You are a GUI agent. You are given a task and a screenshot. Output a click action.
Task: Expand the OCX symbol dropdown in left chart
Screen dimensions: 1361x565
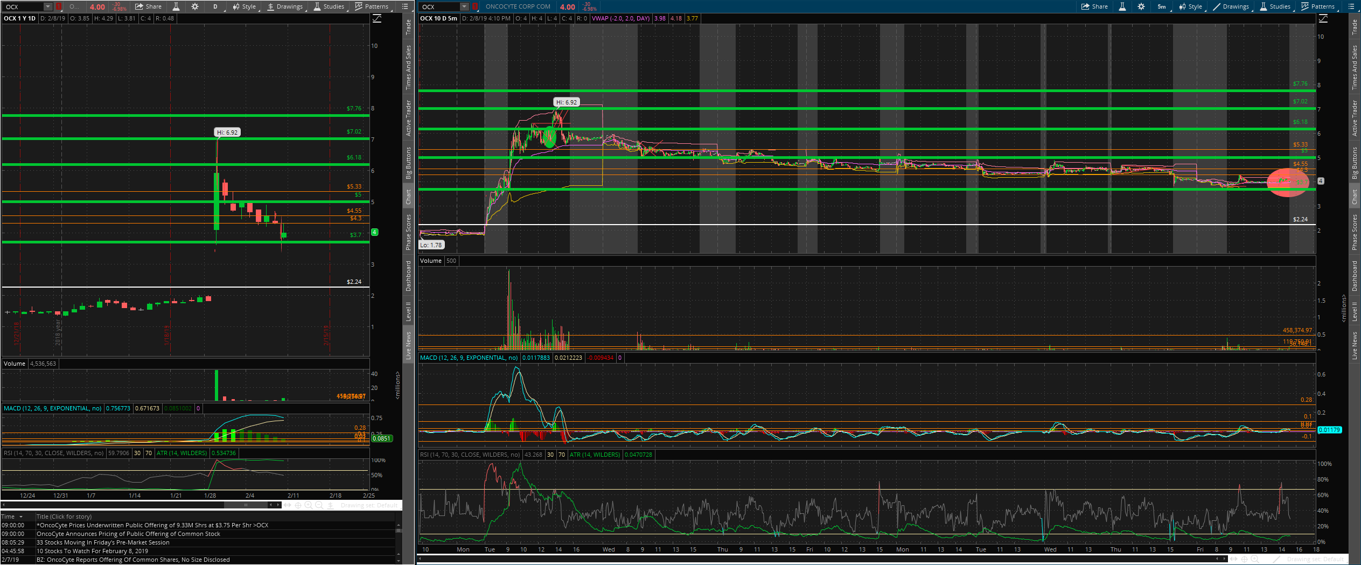point(47,6)
